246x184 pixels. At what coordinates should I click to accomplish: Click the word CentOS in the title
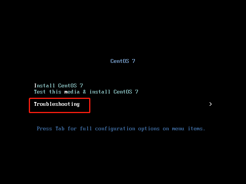tap(120, 61)
